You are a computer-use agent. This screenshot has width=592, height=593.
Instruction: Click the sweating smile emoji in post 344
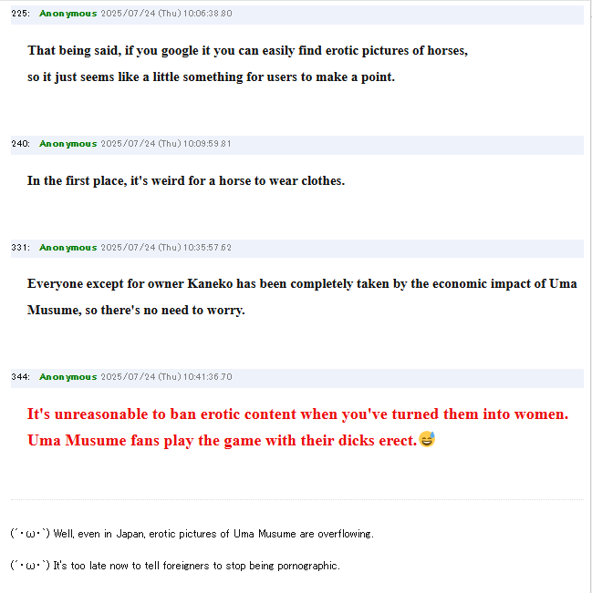tap(427, 439)
